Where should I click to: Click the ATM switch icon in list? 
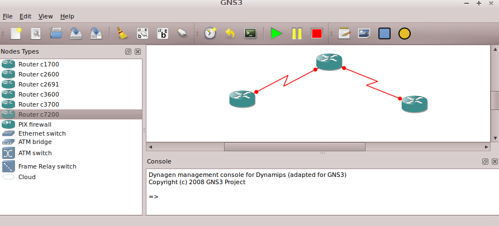[x=8, y=153]
